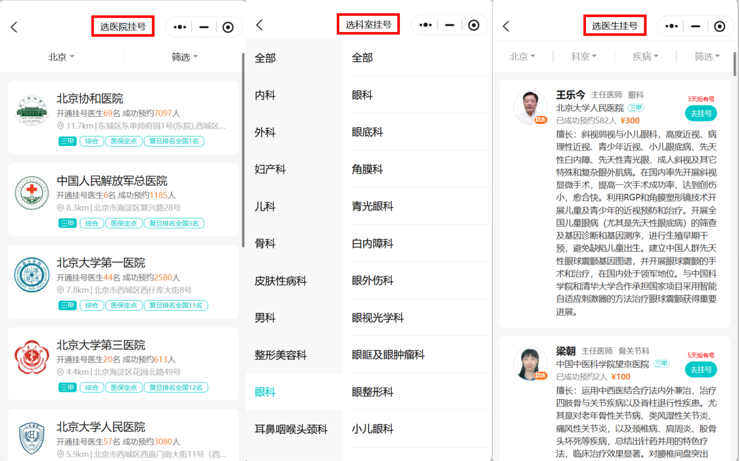Click the location pin for 北京协和医院

pos(60,126)
